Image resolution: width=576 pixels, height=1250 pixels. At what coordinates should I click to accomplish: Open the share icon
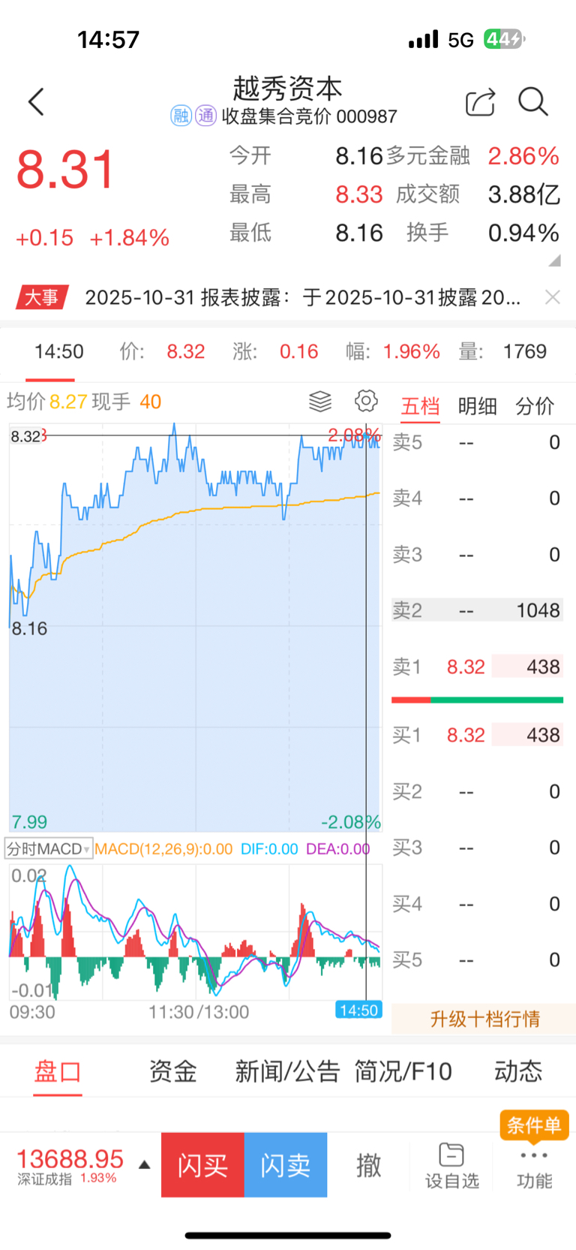click(480, 102)
